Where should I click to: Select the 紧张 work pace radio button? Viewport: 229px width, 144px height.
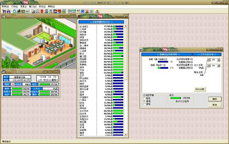[144, 104]
